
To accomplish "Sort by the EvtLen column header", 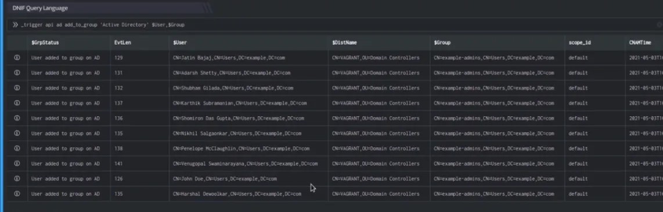I will coord(122,43).
